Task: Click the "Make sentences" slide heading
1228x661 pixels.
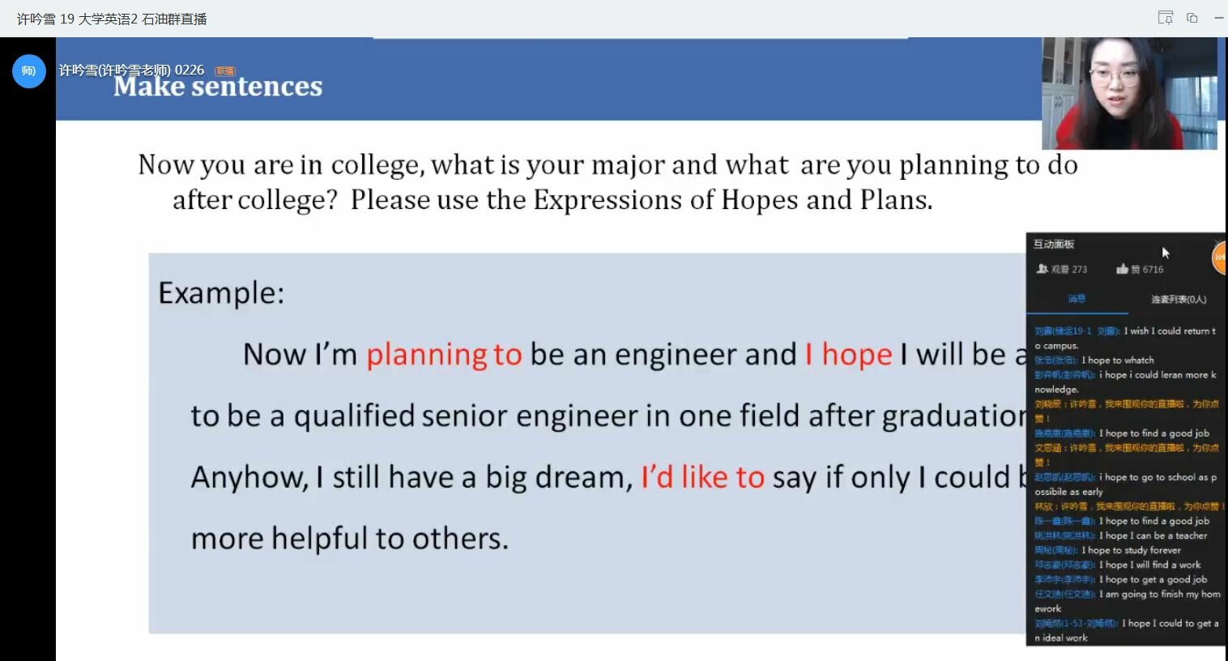Action: (x=218, y=86)
